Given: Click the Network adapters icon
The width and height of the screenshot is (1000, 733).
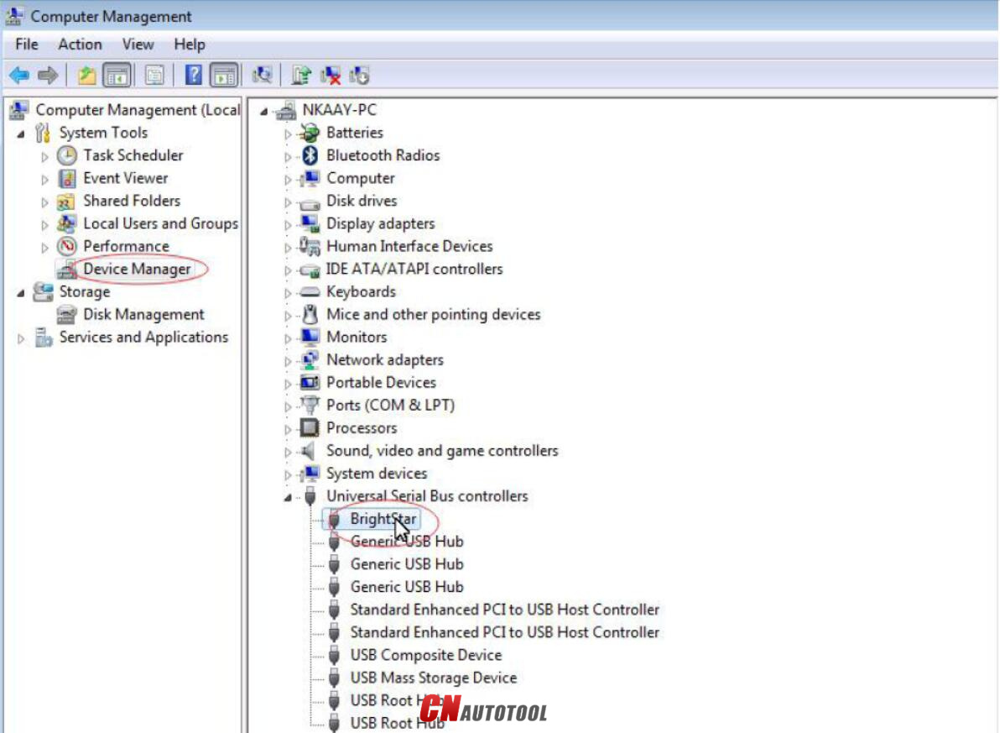Looking at the screenshot, I should click(x=310, y=359).
